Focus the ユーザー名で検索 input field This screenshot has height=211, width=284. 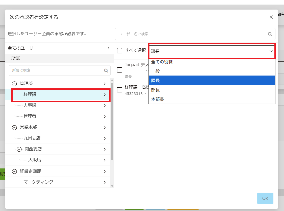[x=192, y=34]
